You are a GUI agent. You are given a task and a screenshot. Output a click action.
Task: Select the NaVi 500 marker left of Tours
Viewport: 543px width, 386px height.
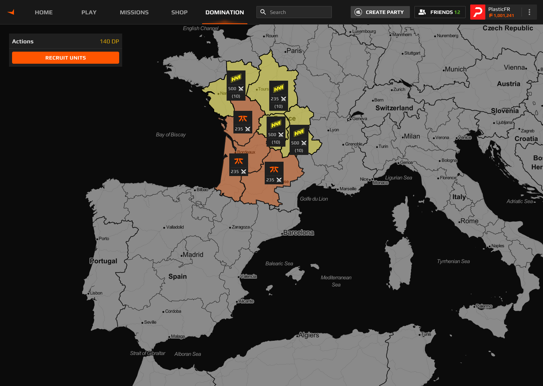click(x=236, y=86)
